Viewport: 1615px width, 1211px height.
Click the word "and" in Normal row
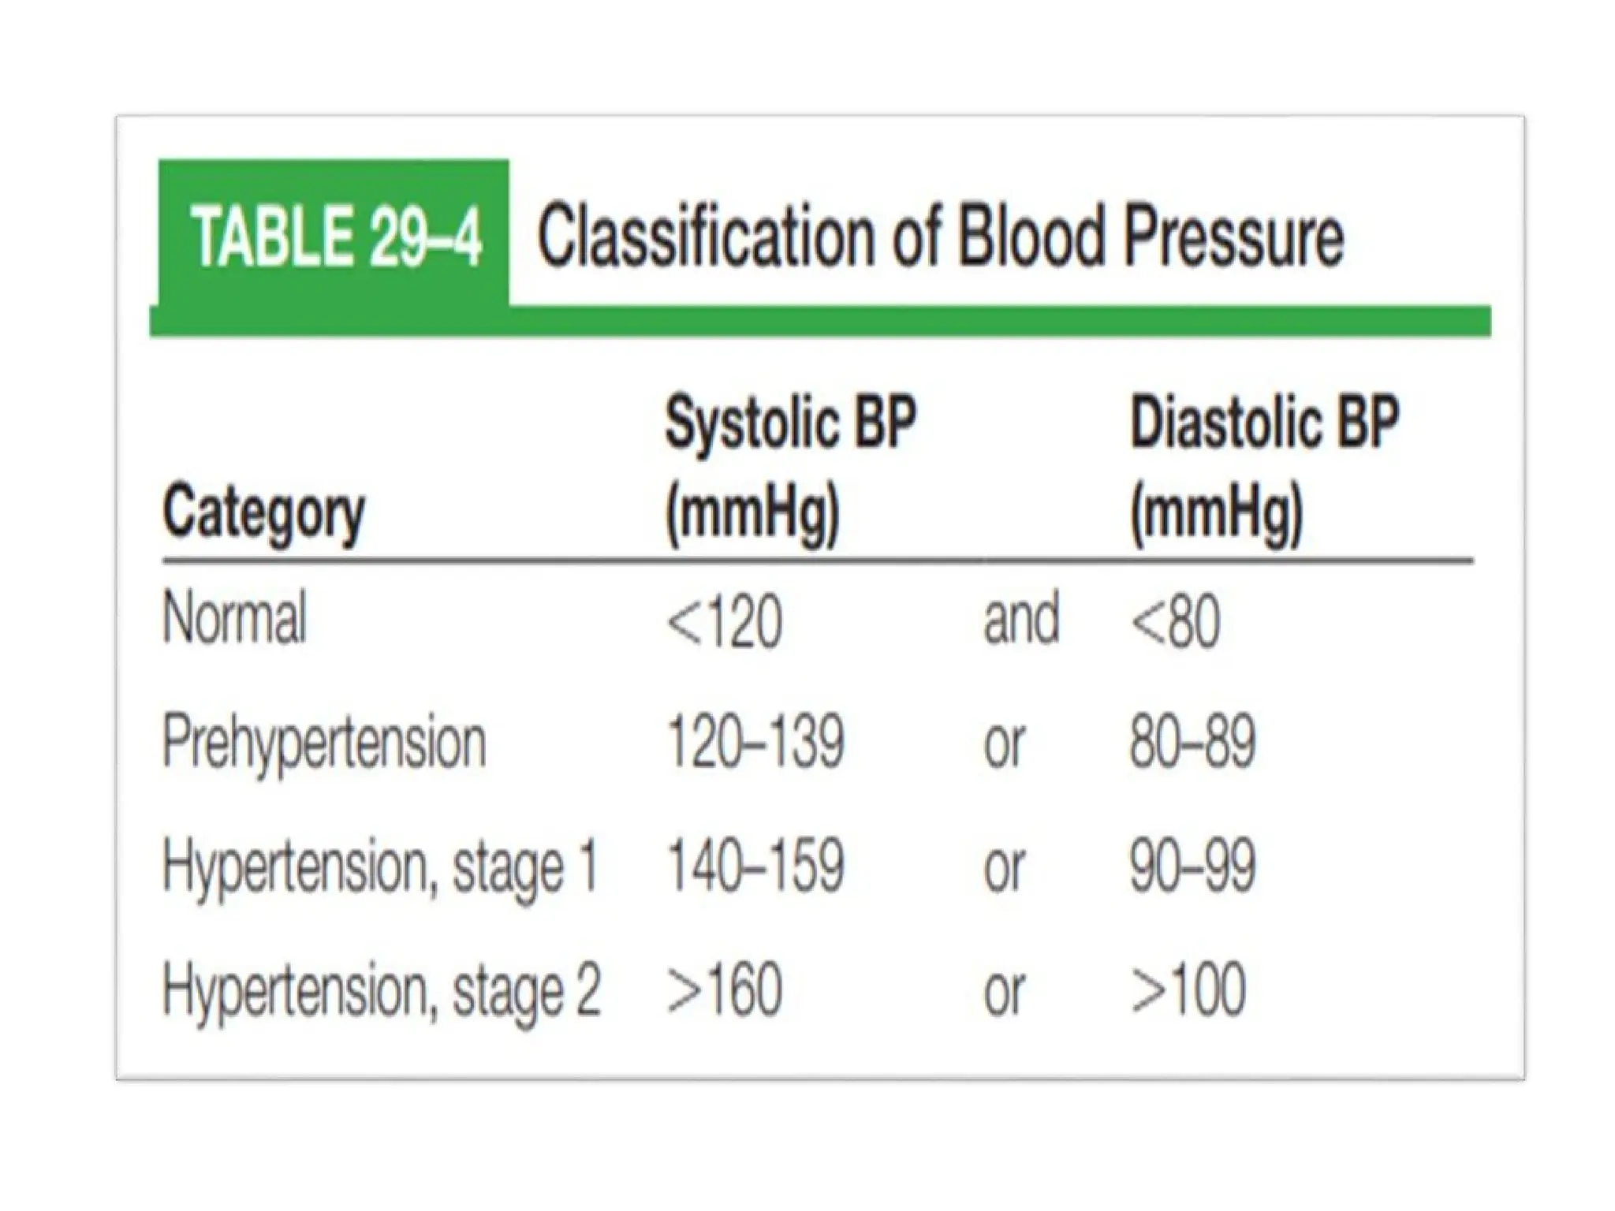tap(1021, 619)
